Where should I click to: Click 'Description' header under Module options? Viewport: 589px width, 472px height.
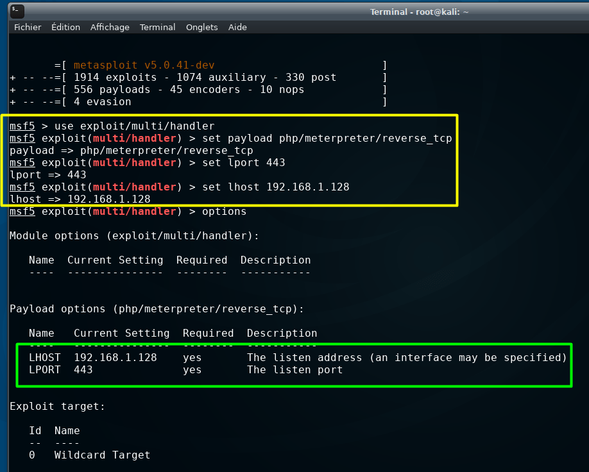tap(275, 260)
